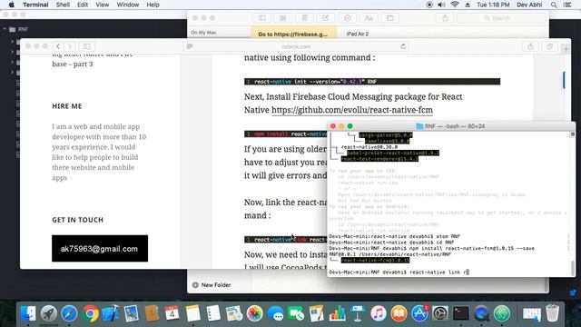The width and height of the screenshot is (581, 327).
Task: Click the Notes attachments browser grid icon
Action: [283, 18]
